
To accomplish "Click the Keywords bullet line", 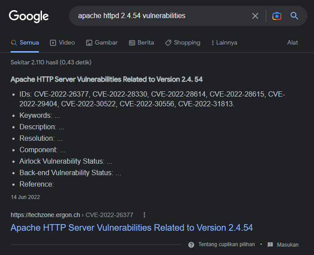I will point(40,116).
